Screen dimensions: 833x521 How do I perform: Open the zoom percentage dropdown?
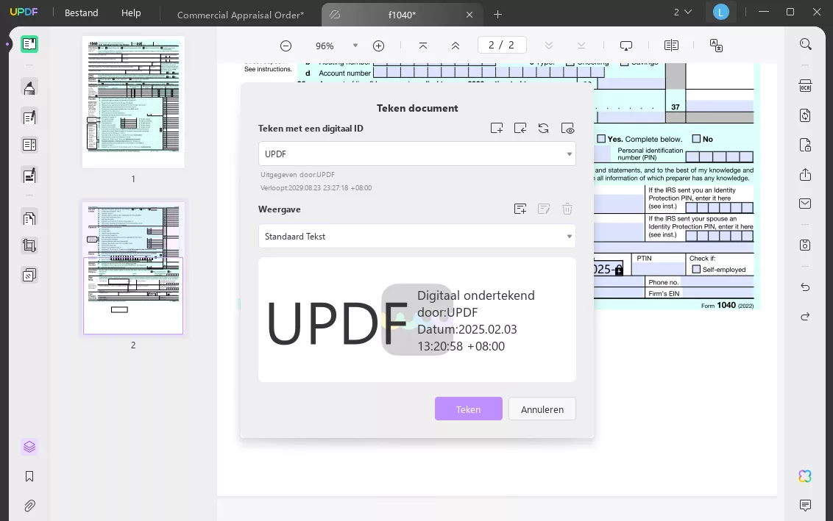point(355,46)
